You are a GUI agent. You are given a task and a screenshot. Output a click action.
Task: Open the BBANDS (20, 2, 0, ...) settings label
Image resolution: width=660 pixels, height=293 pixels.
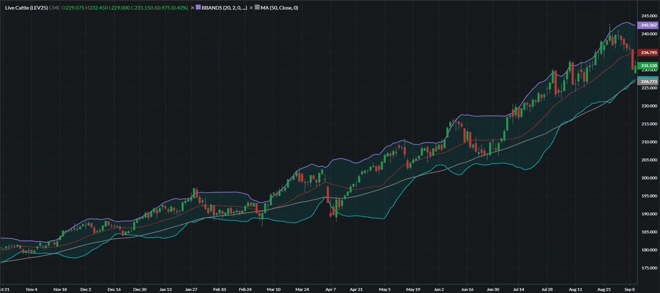(x=224, y=8)
